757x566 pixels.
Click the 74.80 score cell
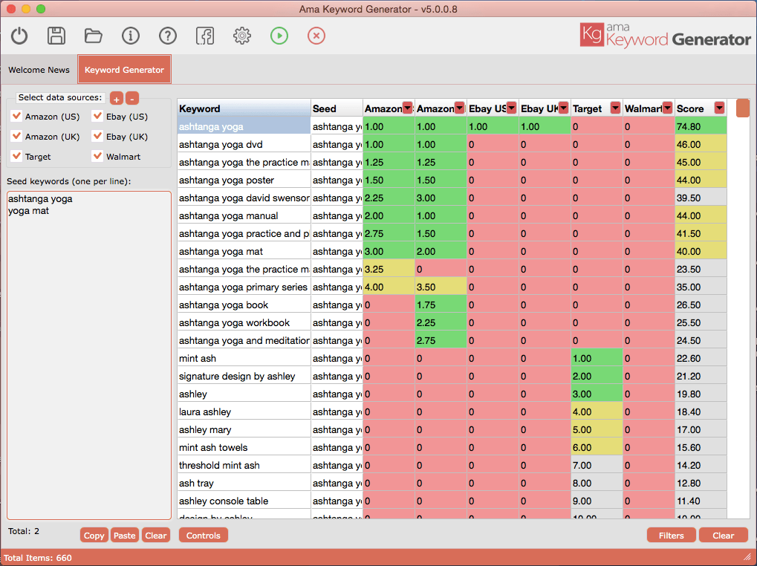coord(701,126)
